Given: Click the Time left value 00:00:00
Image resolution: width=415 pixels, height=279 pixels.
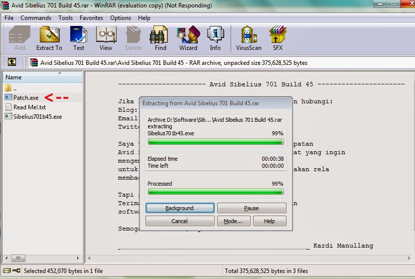Looking at the screenshot, I should 273,166.
